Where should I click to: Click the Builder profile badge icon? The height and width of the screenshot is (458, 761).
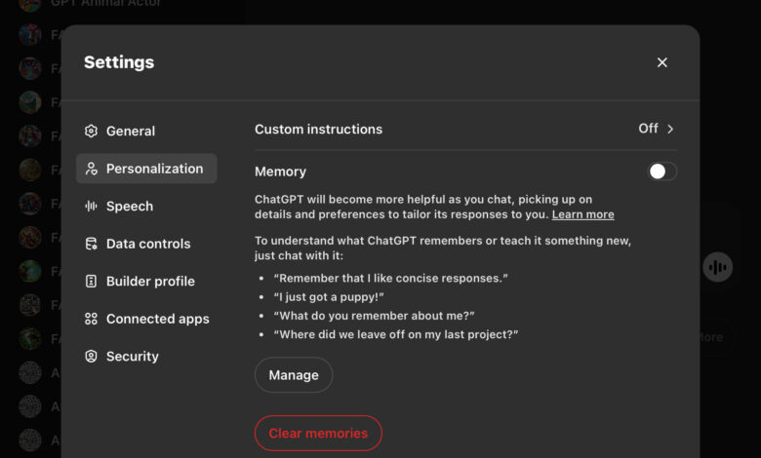tap(91, 281)
